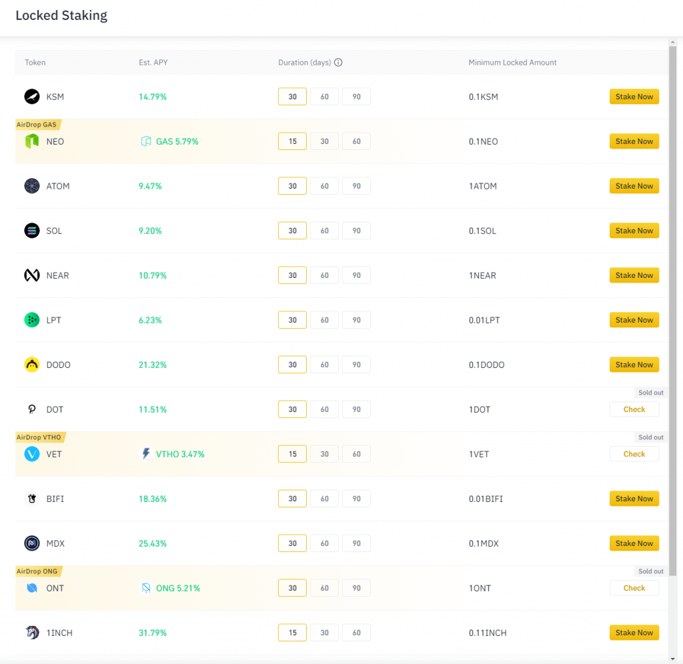
Task: Select 90-day duration for MDX
Action: [x=356, y=543]
